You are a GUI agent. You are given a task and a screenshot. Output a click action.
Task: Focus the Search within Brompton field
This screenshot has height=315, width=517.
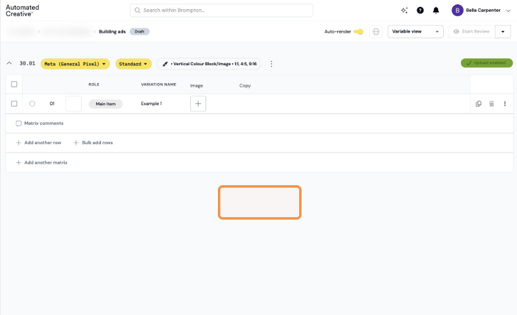(x=222, y=10)
